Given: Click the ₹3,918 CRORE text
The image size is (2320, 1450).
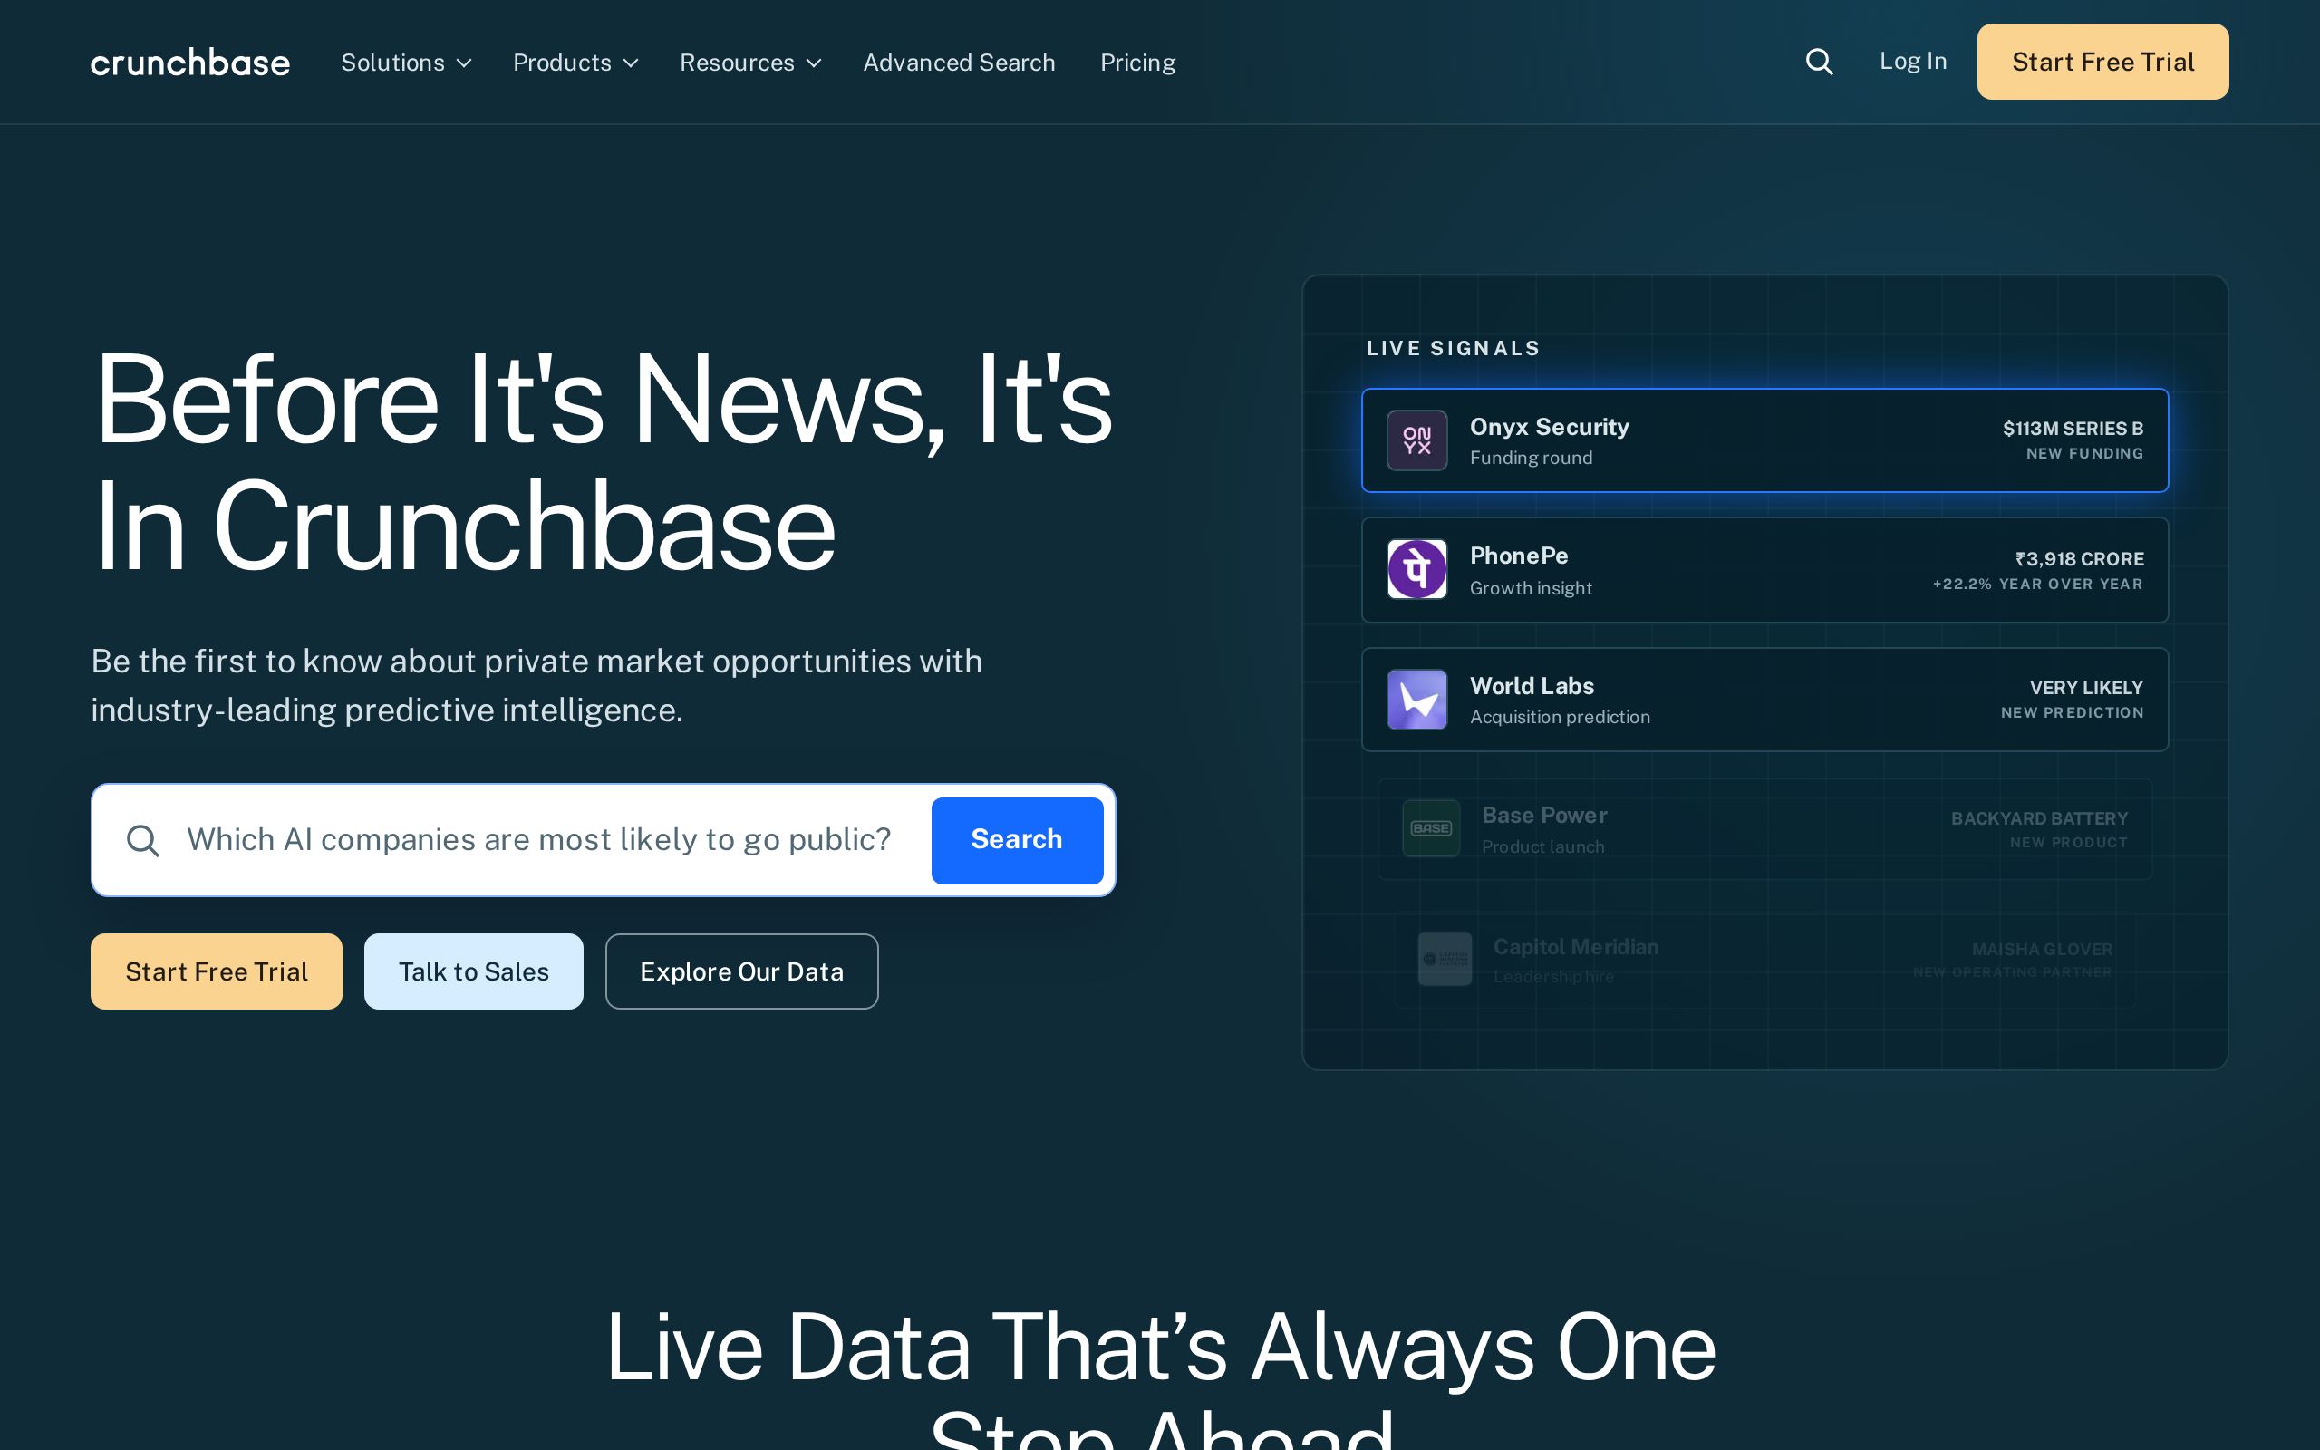Looking at the screenshot, I should 2079,559.
